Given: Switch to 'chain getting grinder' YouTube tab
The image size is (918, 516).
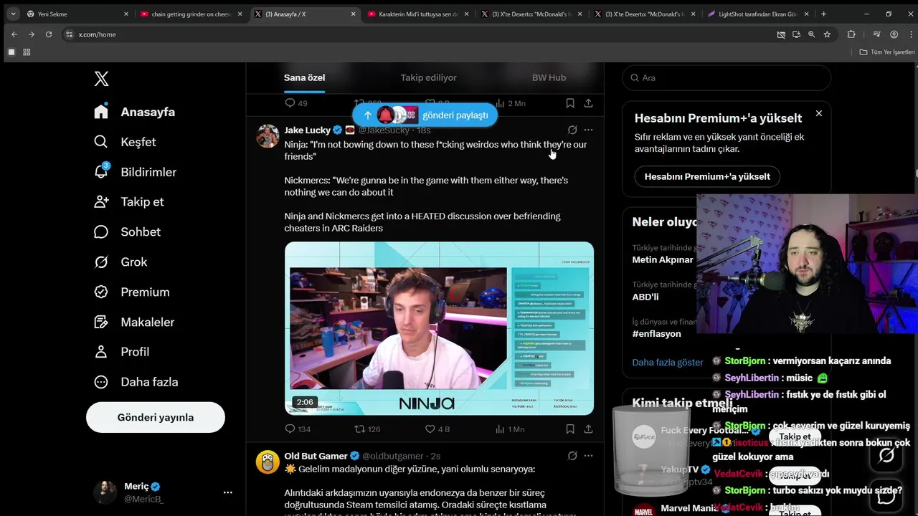Looking at the screenshot, I should (x=191, y=14).
